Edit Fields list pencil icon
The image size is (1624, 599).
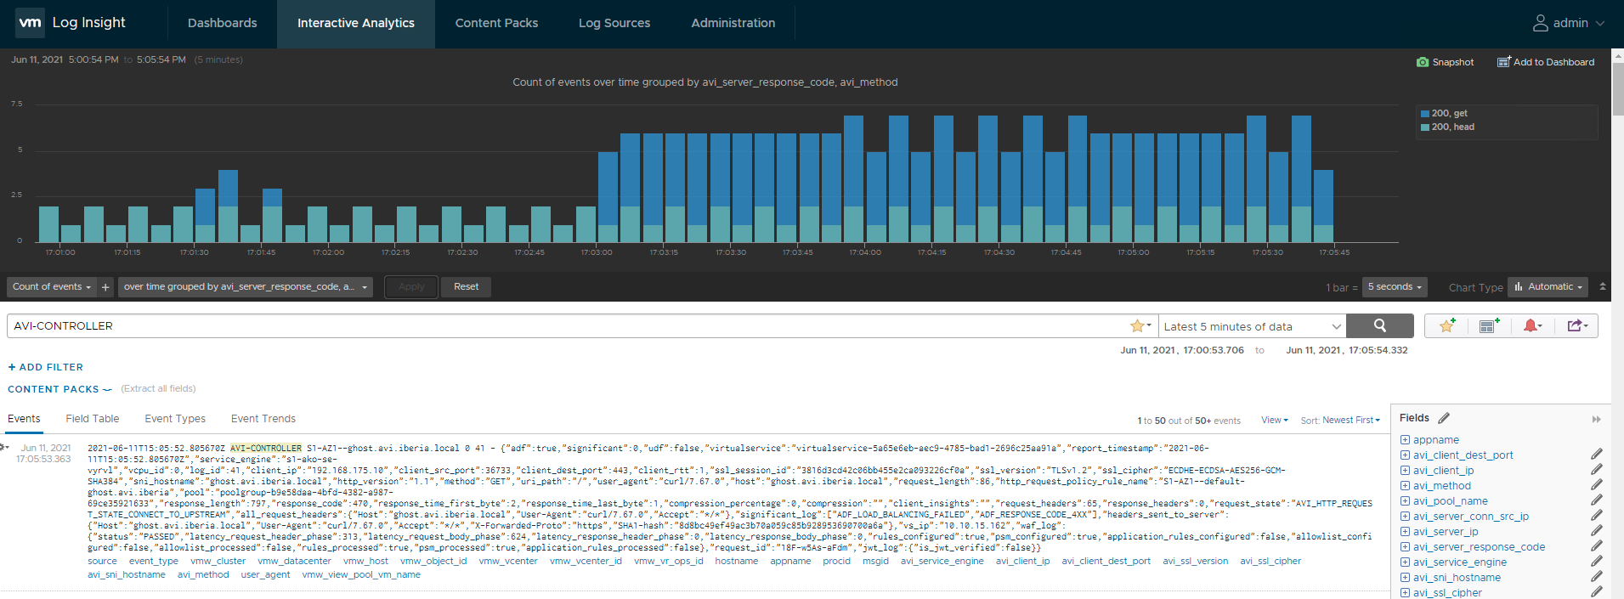tap(1444, 418)
